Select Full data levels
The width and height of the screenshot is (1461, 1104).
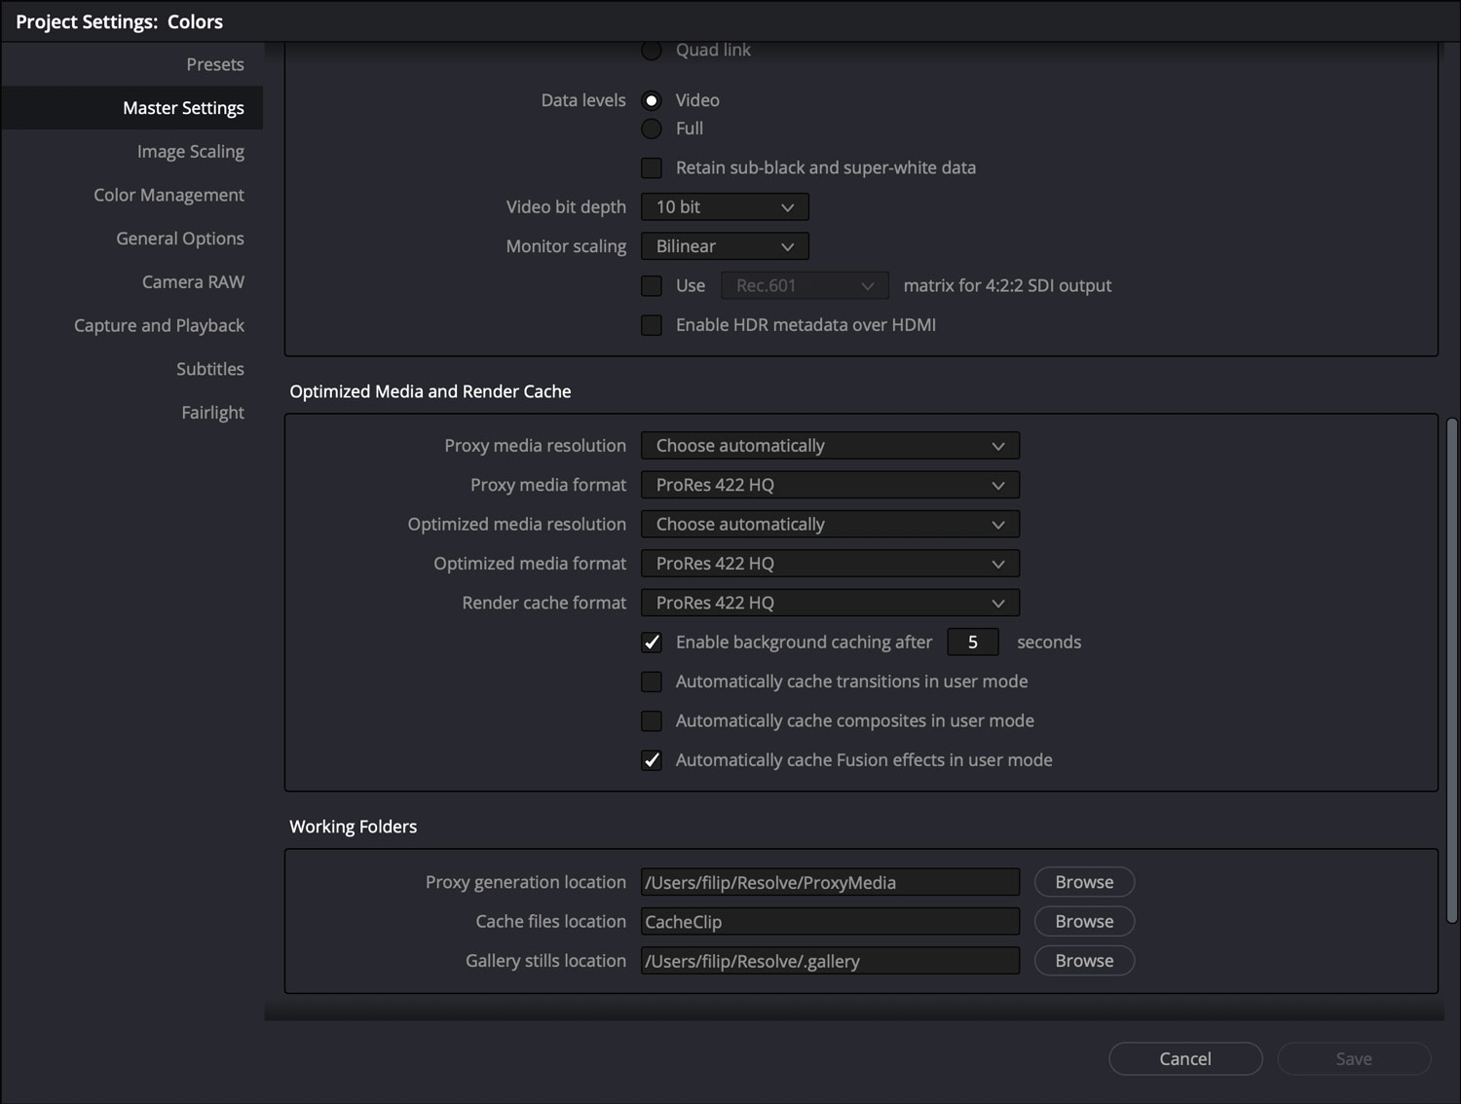point(651,128)
